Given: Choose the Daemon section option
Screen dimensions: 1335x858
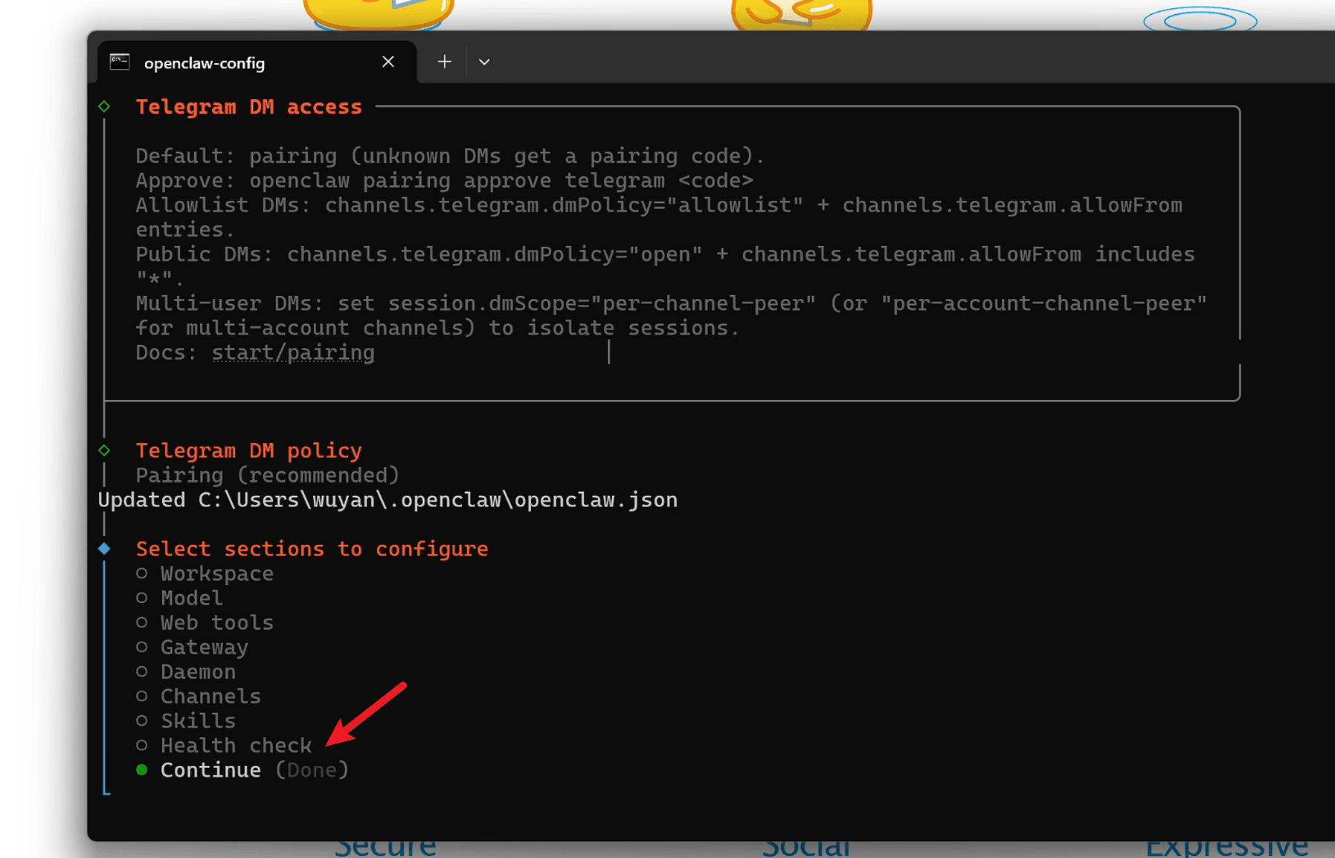Looking at the screenshot, I should 198,671.
